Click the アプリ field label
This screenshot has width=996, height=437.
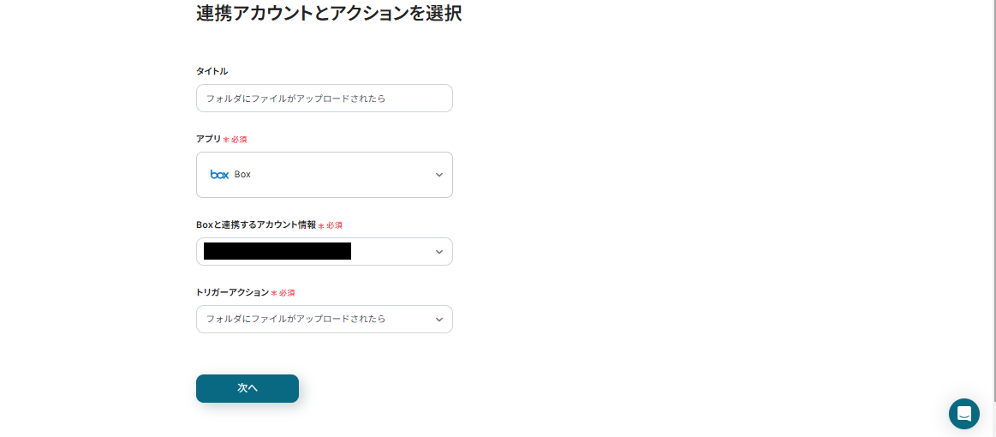coord(208,139)
